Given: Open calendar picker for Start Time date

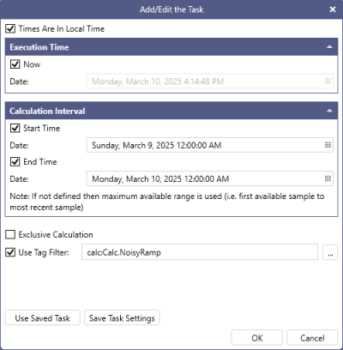Looking at the screenshot, I should click(x=328, y=145).
